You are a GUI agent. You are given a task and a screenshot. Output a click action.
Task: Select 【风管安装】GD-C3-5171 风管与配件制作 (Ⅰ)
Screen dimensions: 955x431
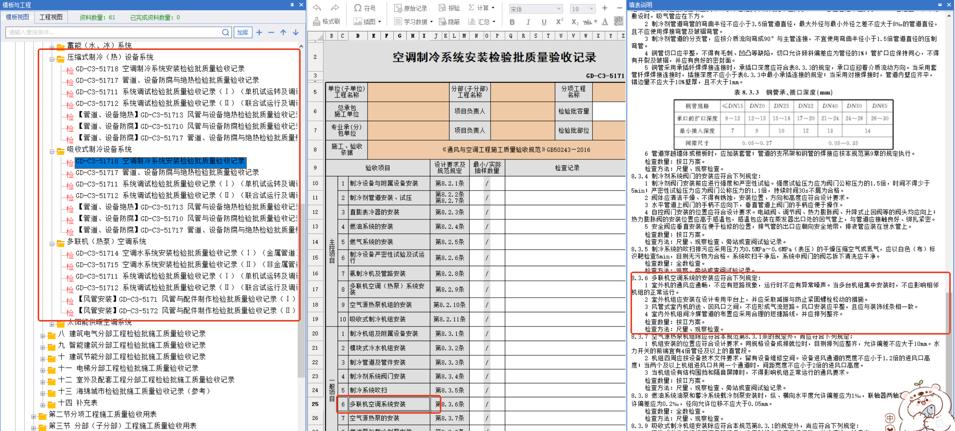click(186, 299)
